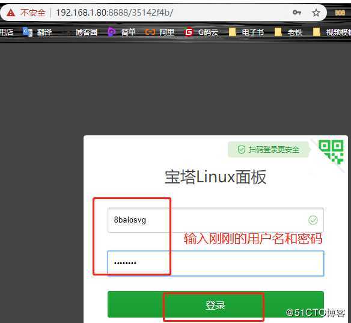
Task: Click the green checkmark icon in username field
Action: pyautogui.click(x=313, y=220)
